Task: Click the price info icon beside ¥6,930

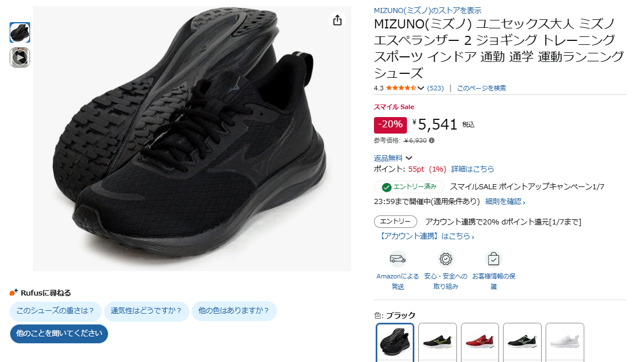Action: tap(431, 141)
